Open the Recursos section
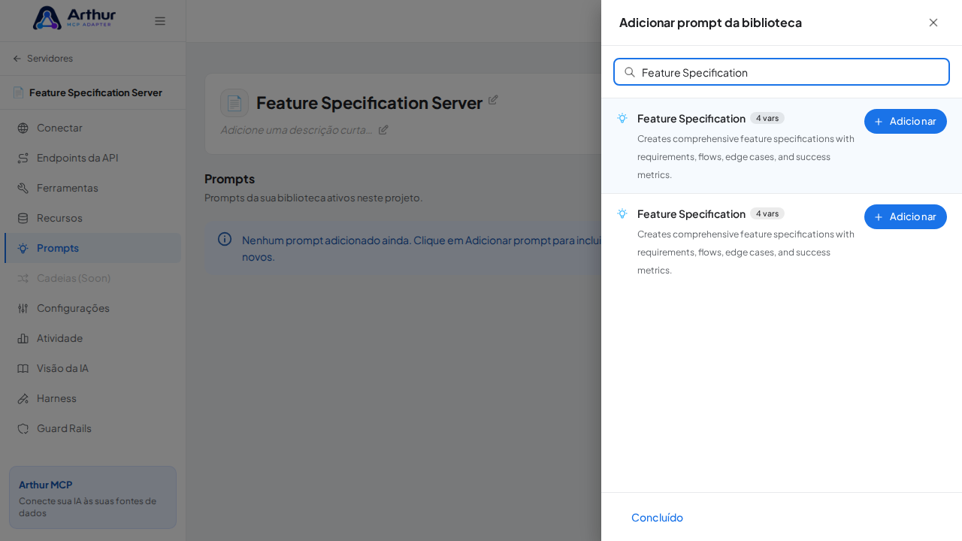 pyautogui.click(x=92, y=218)
